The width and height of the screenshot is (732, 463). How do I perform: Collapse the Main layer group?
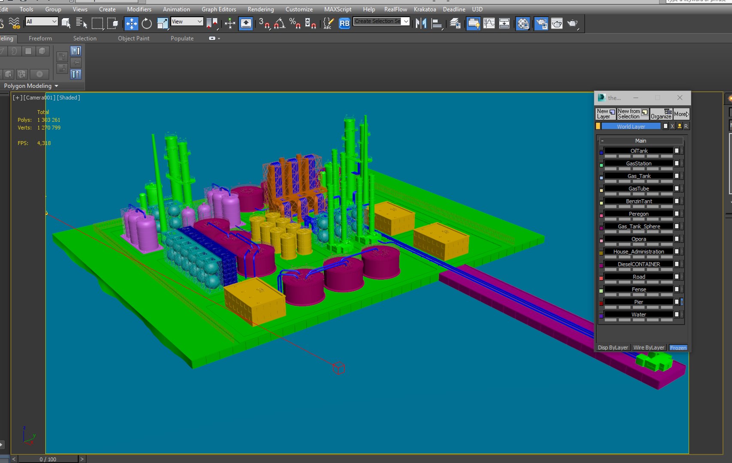pos(602,141)
